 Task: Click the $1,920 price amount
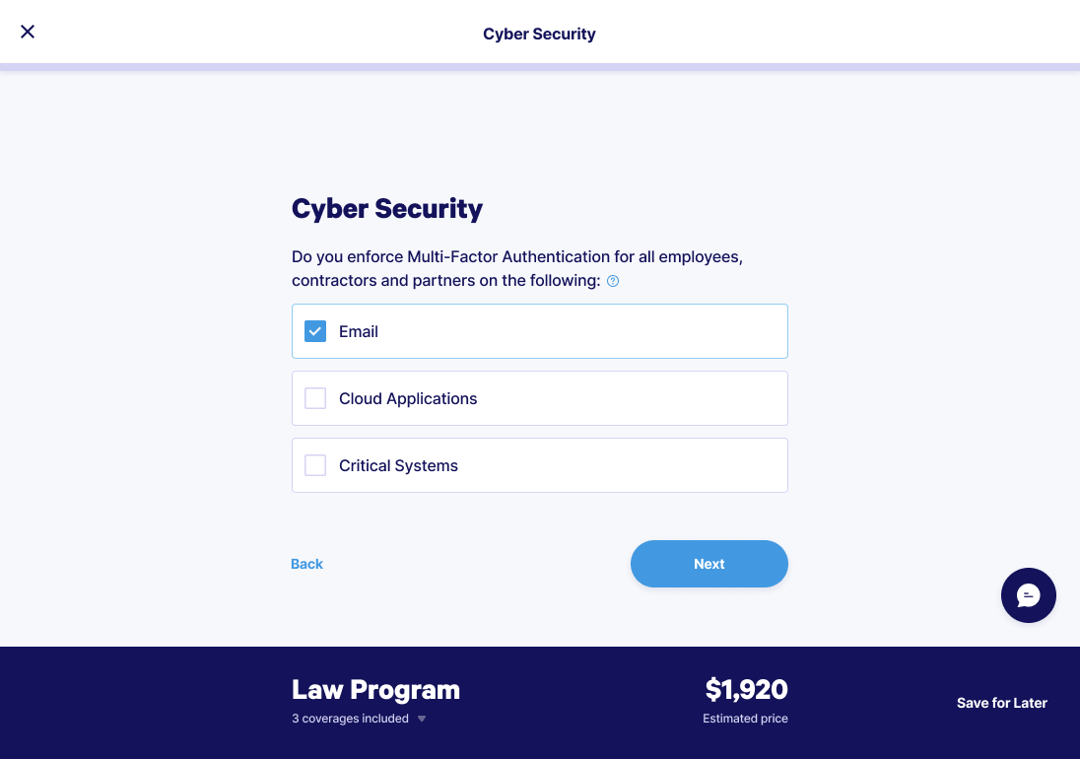[x=746, y=689]
